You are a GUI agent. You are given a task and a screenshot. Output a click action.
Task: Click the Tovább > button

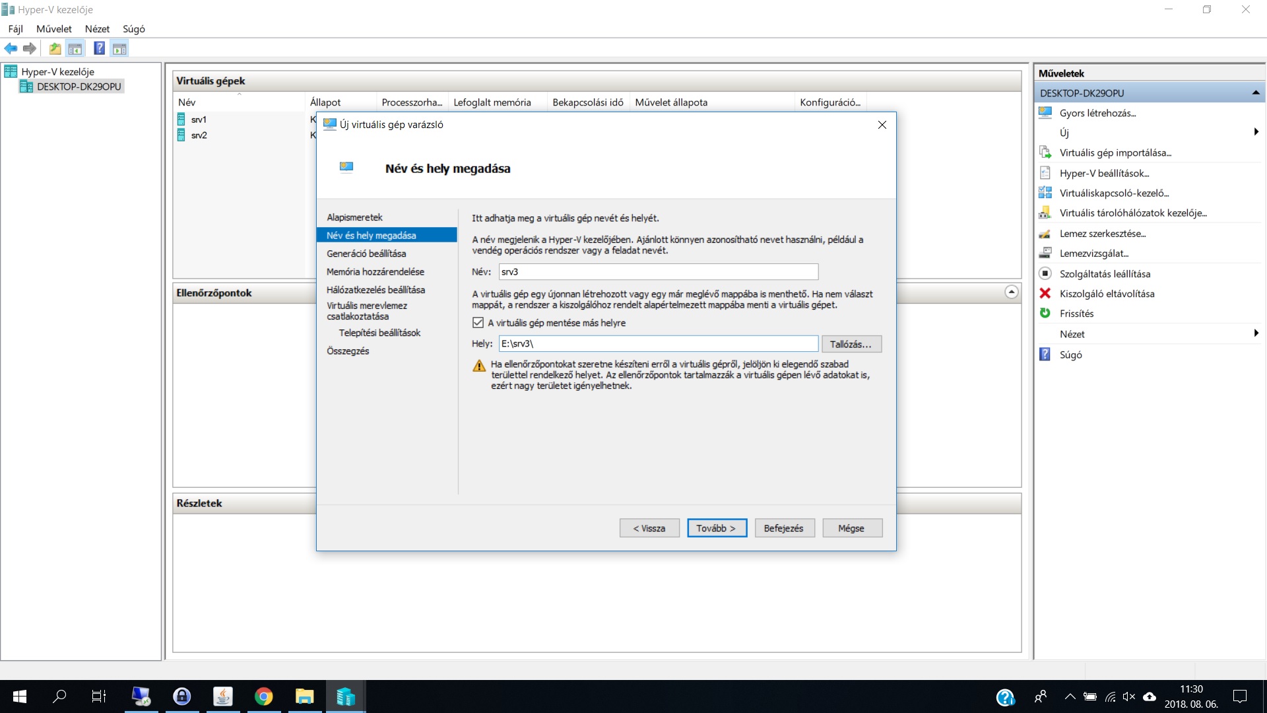(x=717, y=528)
